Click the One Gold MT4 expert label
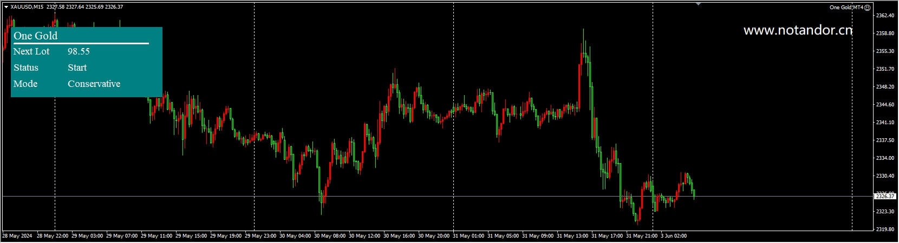Image resolution: width=899 pixels, height=243 pixels. [x=846, y=8]
